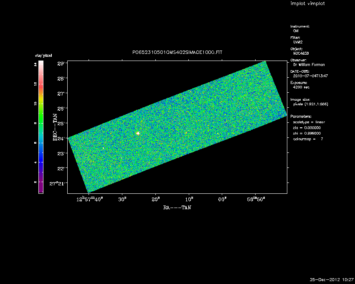Click the 'cts/pixel' colorbar label
355x284 pixels.
point(43,56)
